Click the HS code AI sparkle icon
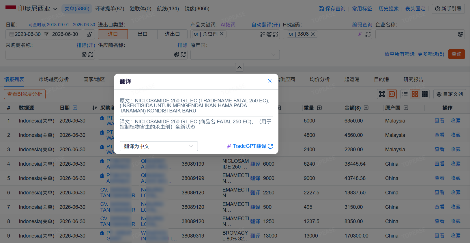This screenshot has width=470, height=243. [x=360, y=34]
